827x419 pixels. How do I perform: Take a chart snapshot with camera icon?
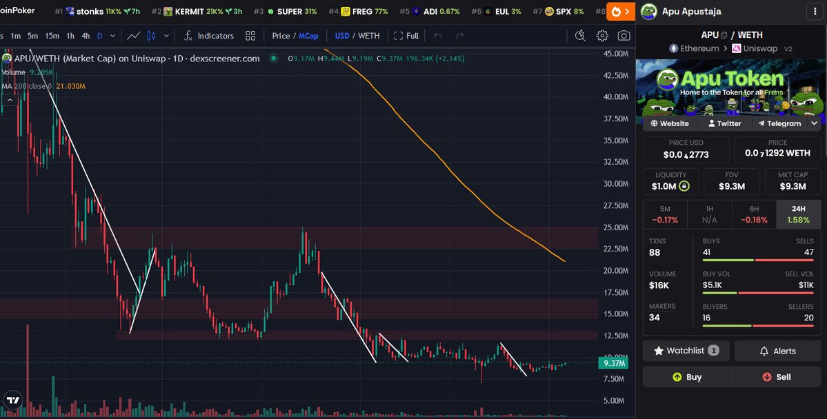point(624,36)
